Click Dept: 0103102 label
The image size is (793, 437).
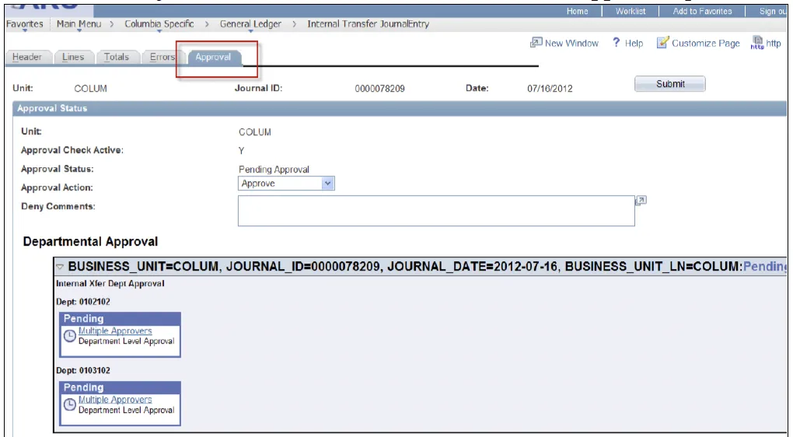[x=83, y=371]
